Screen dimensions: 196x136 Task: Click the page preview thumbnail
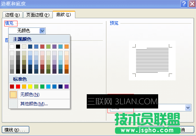(x=152, y=60)
